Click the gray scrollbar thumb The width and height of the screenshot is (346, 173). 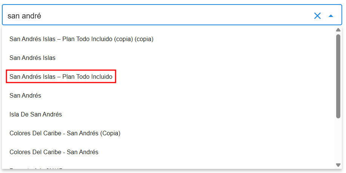338,75
